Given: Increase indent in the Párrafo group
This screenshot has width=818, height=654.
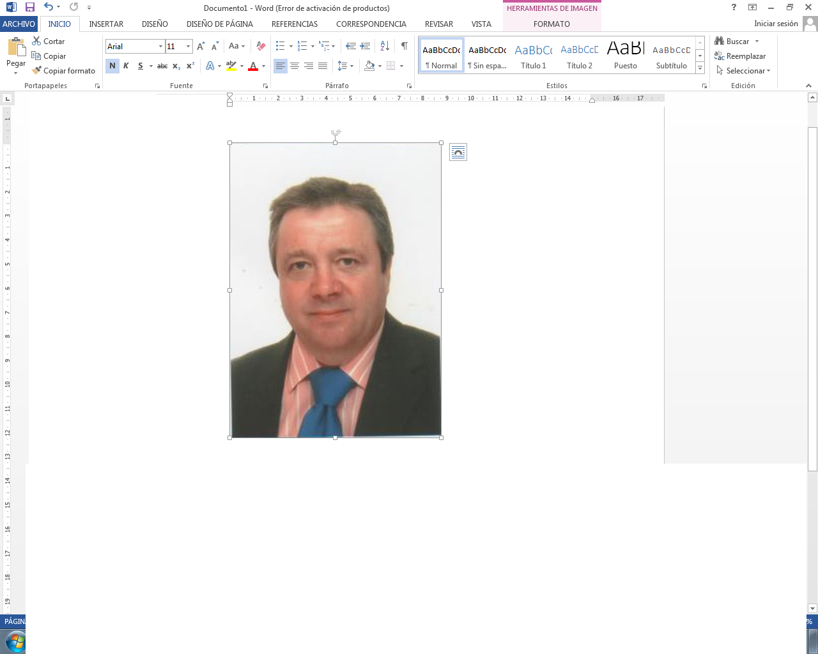Looking at the screenshot, I should 365,47.
